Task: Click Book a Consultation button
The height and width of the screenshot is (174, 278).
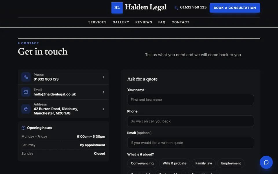Action: [x=235, y=8]
